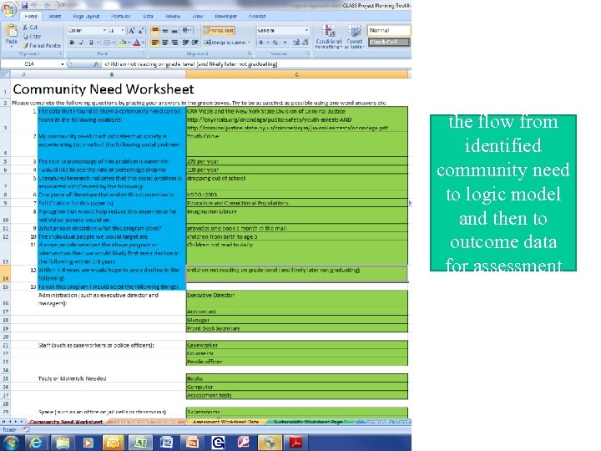Viewport: 601px width, 451px height.
Task: Open the font size dropdown
Action: 123,31
